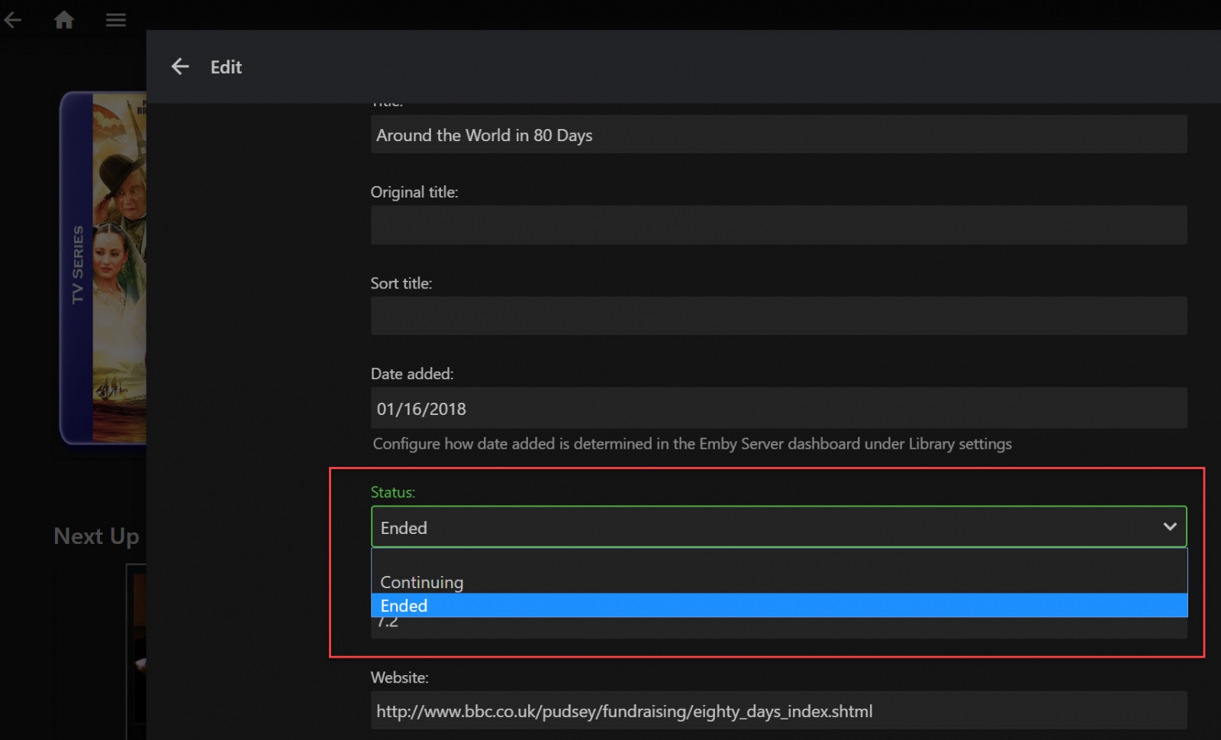
Task: Click back arrow beside Edit heading
Action: click(x=180, y=67)
